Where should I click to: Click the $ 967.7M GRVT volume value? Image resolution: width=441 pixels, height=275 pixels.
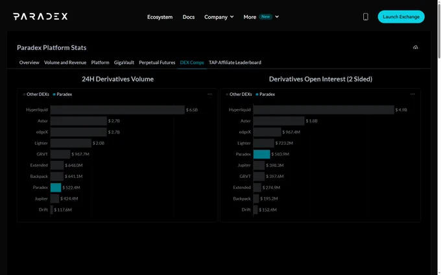tap(80, 154)
